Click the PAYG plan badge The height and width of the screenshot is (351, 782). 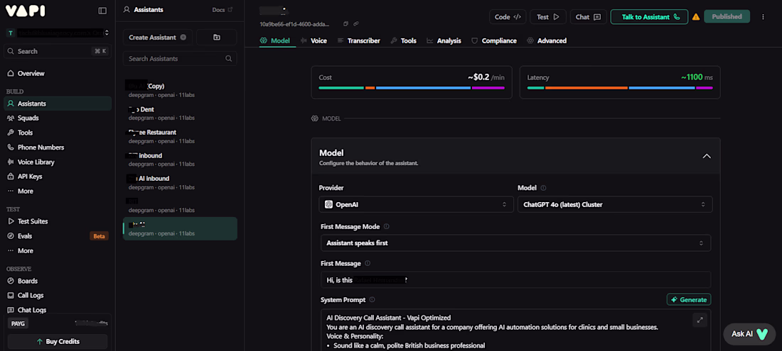coord(18,323)
